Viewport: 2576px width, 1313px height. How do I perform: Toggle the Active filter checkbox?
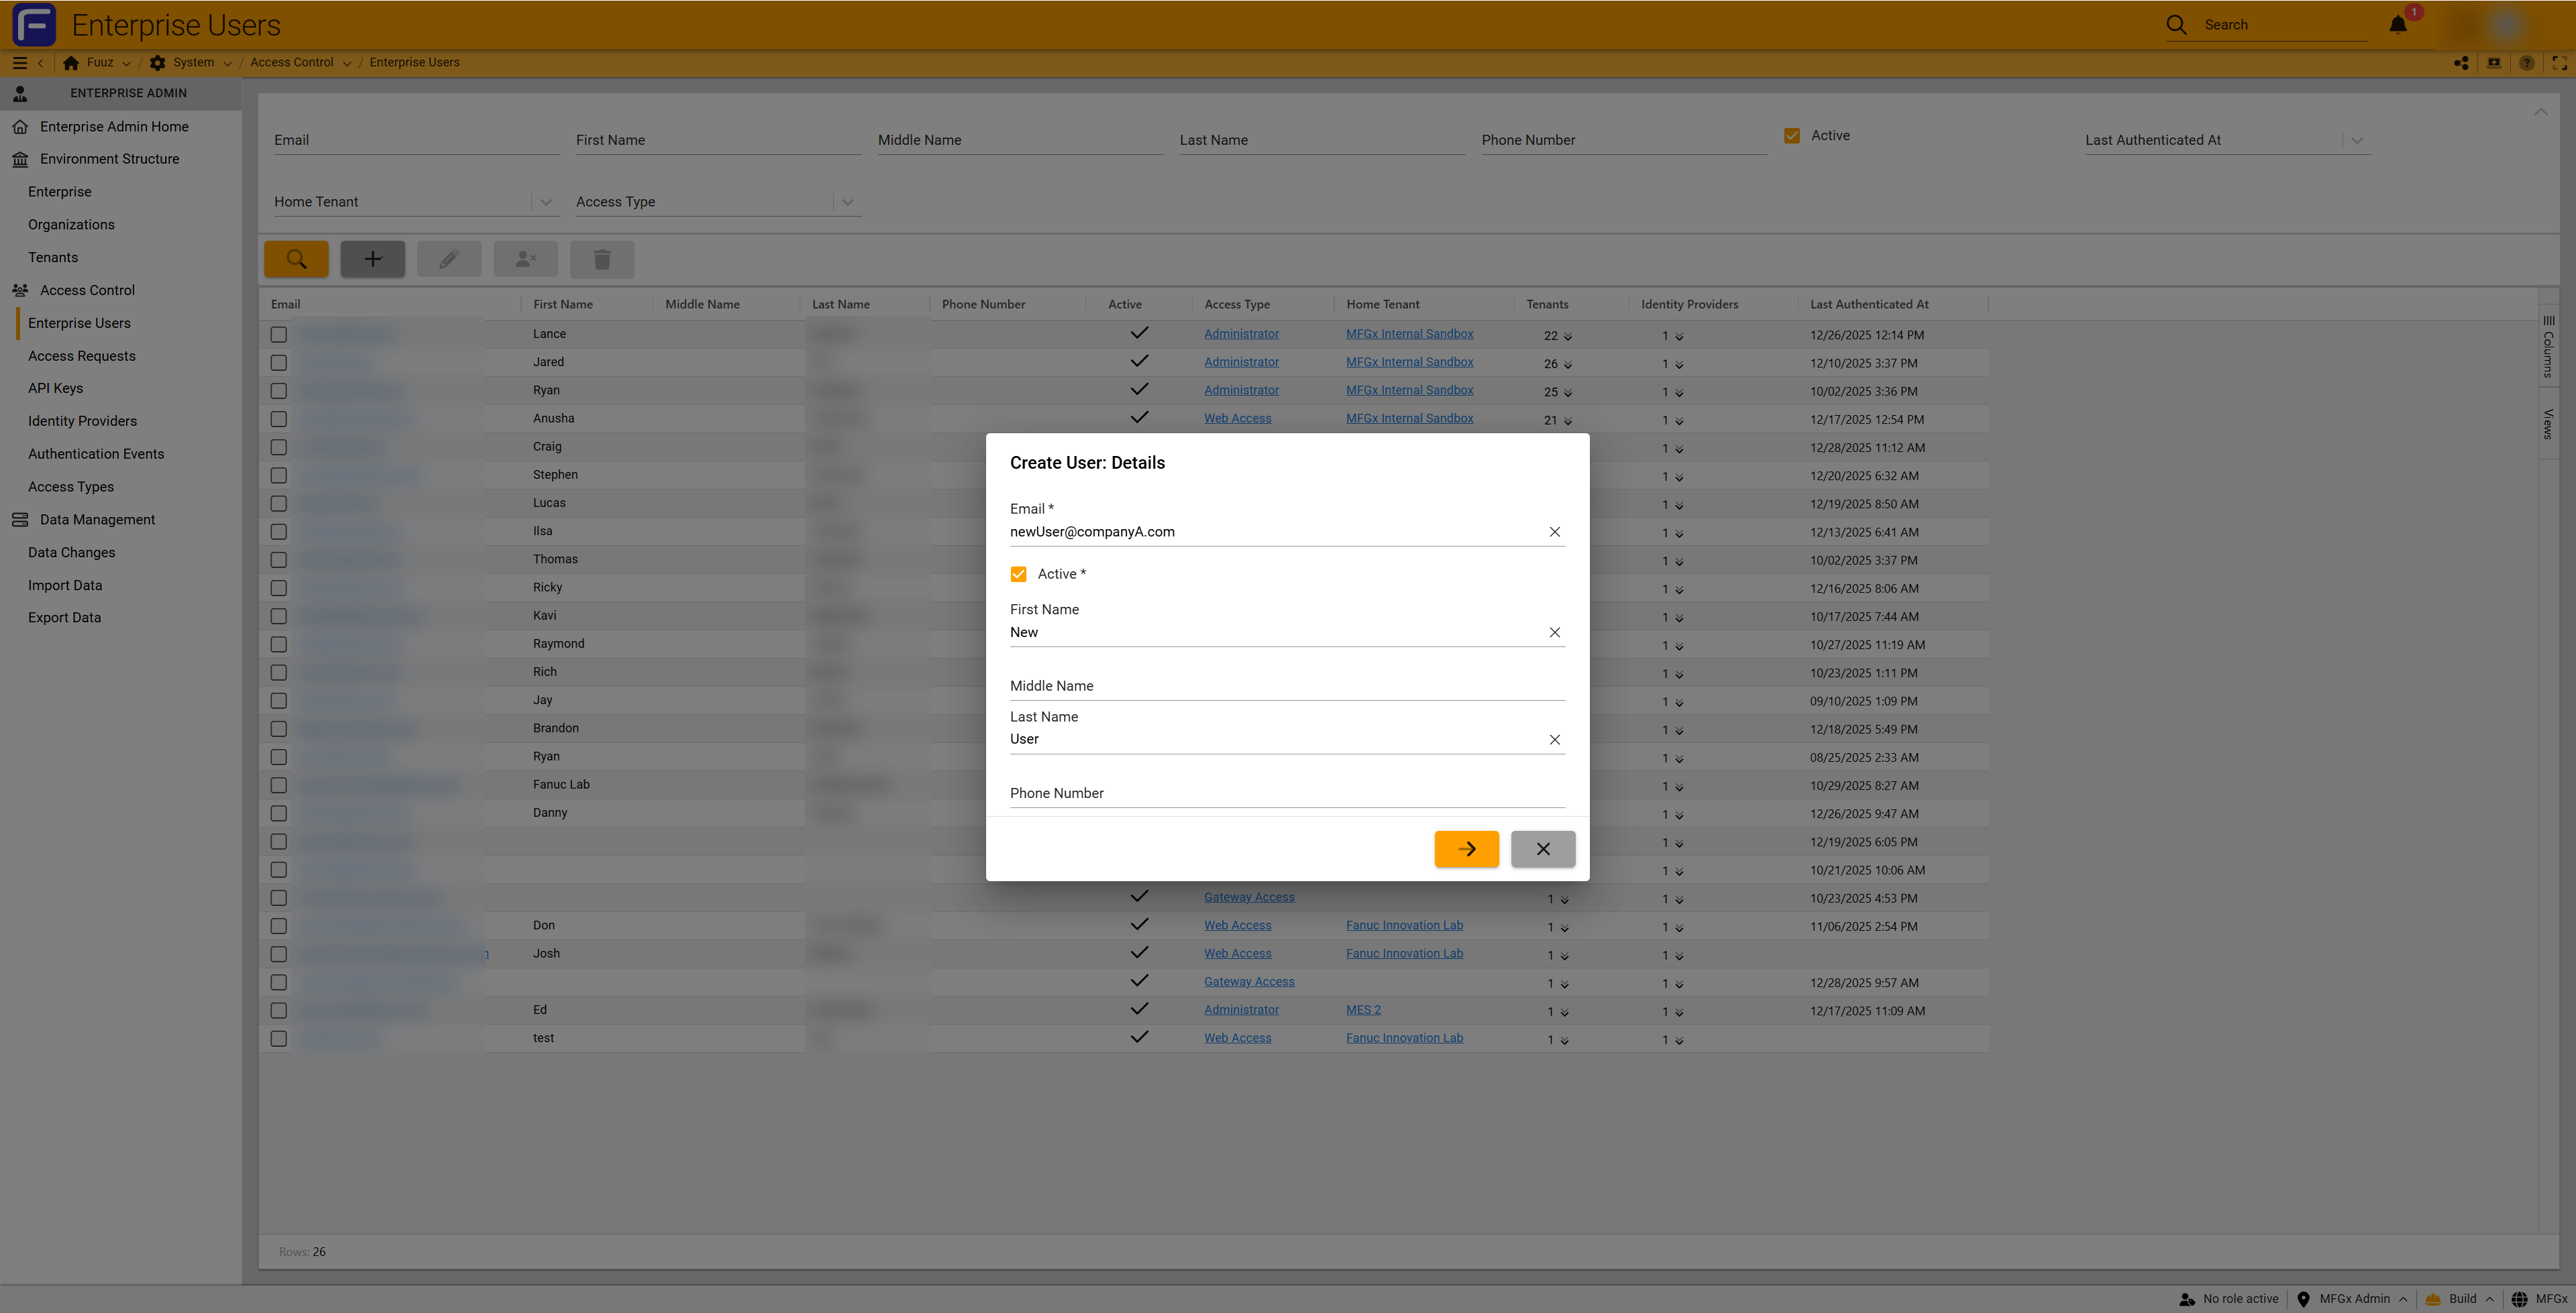pos(1792,135)
